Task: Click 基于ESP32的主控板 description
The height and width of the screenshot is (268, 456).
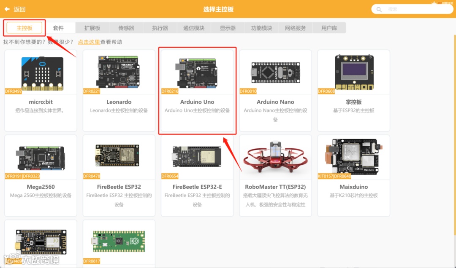Action: 354,110
